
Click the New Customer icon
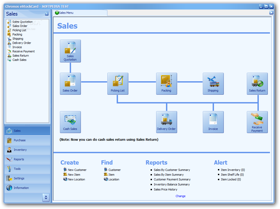(65, 169)
